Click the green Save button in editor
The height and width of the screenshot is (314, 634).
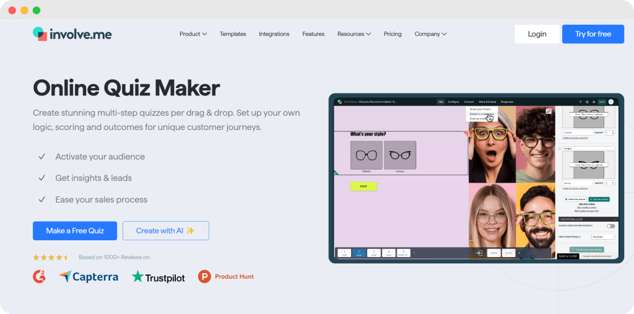602,102
